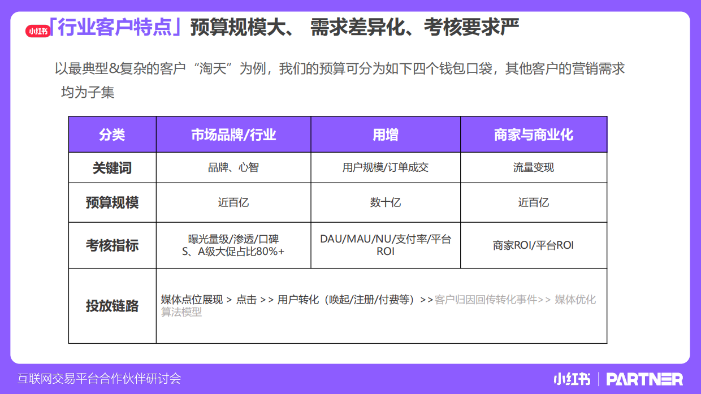701x394 pixels.
Task: Select the cell '用户规模/订单成交'
Action: tap(386, 168)
